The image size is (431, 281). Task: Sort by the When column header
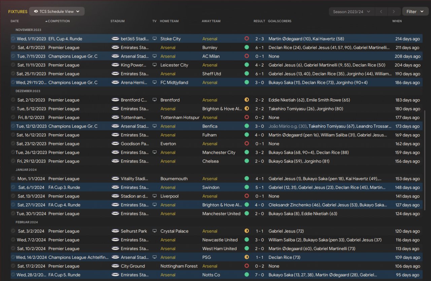[x=397, y=21]
